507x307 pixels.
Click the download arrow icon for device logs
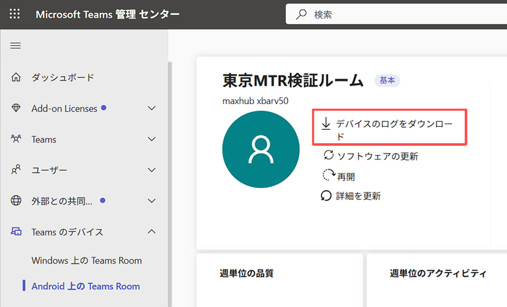click(326, 124)
